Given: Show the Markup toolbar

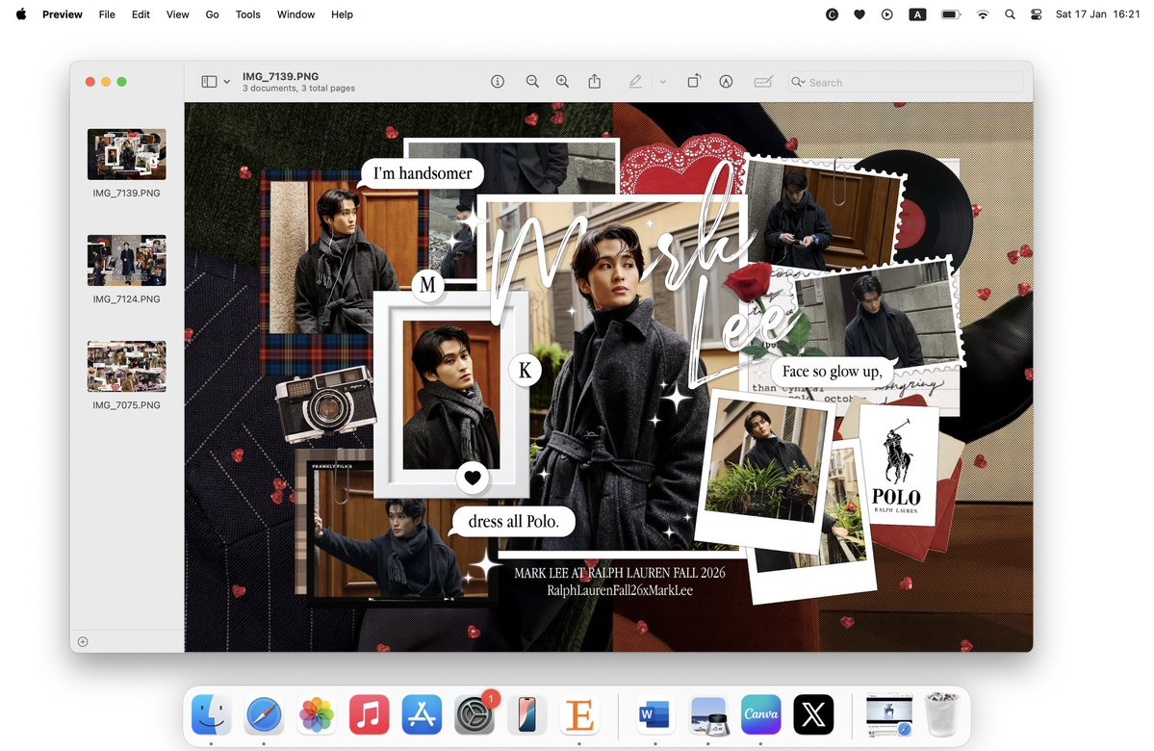Looking at the screenshot, I should tap(726, 82).
